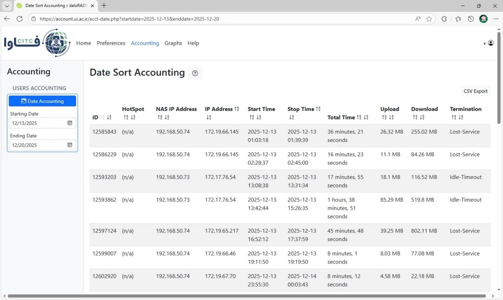Click Date Accounting button

pos(43,101)
